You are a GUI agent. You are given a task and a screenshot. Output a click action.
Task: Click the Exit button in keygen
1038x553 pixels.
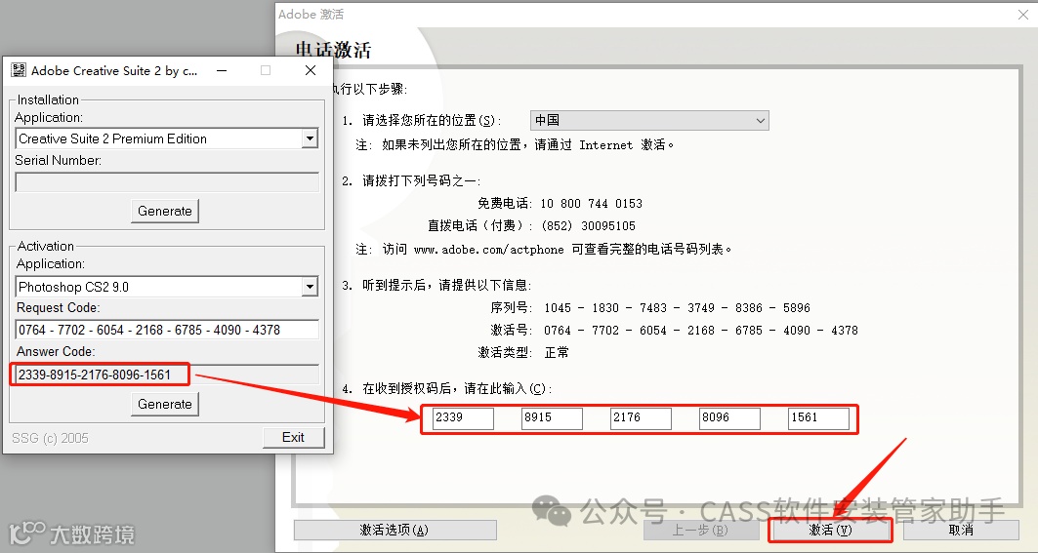(293, 437)
